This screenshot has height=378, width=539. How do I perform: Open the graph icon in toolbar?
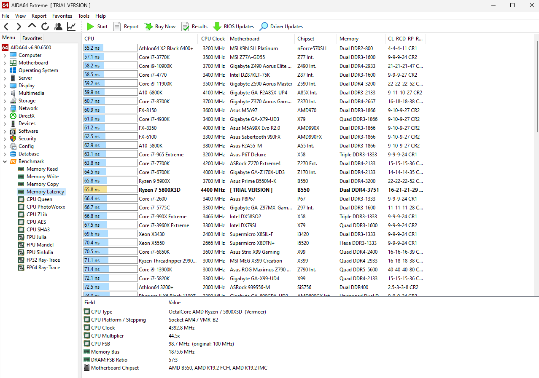click(x=71, y=27)
